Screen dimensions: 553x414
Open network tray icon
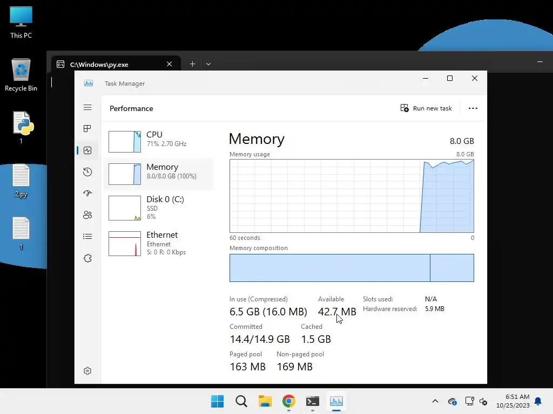(469, 401)
